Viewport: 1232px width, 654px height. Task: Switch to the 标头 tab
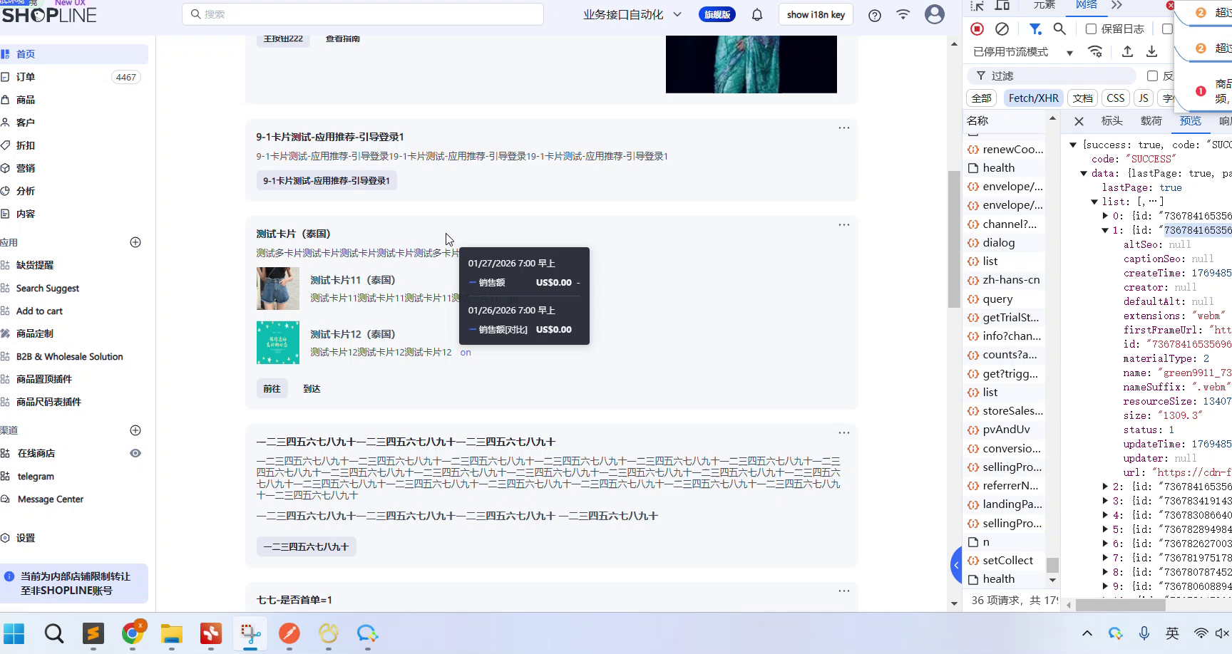tap(1112, 121)
